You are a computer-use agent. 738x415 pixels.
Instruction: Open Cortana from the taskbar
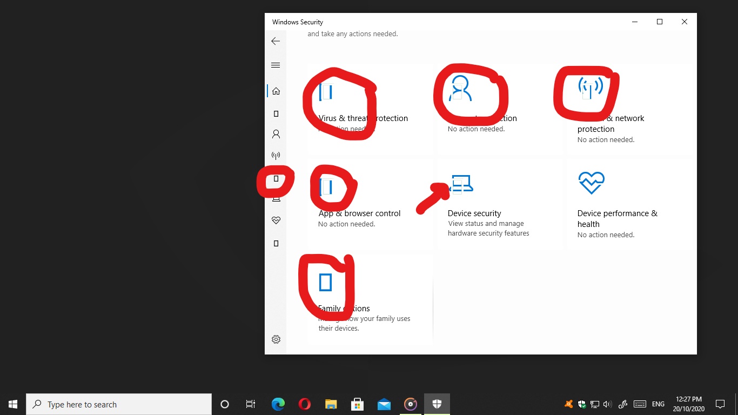click(225, 404)
